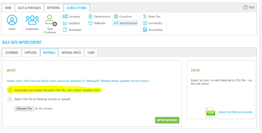Open the Users import tab
This screenshot has height=133, width=262.
(x=91, y=53)
